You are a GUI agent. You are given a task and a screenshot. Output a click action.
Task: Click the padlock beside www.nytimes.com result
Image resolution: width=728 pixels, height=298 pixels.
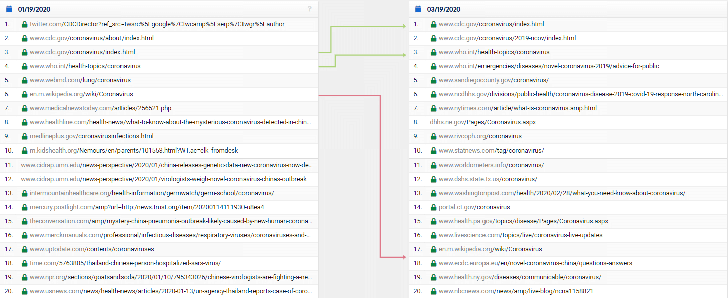tap(433, 108)
